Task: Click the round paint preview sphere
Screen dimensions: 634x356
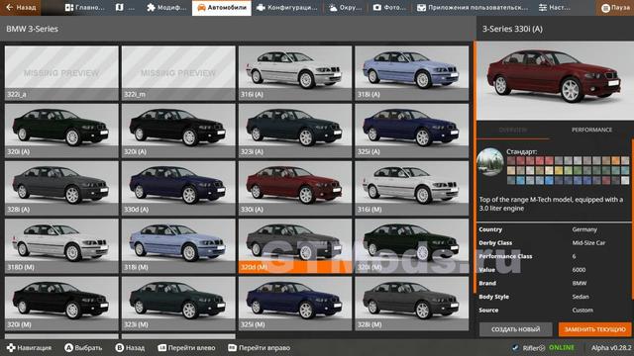Action: click(x=490, y=162)
